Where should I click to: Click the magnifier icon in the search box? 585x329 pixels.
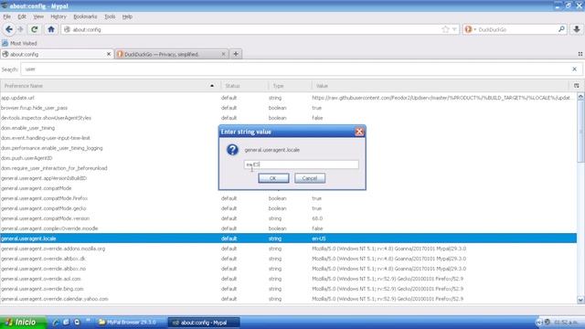point(561,29)
